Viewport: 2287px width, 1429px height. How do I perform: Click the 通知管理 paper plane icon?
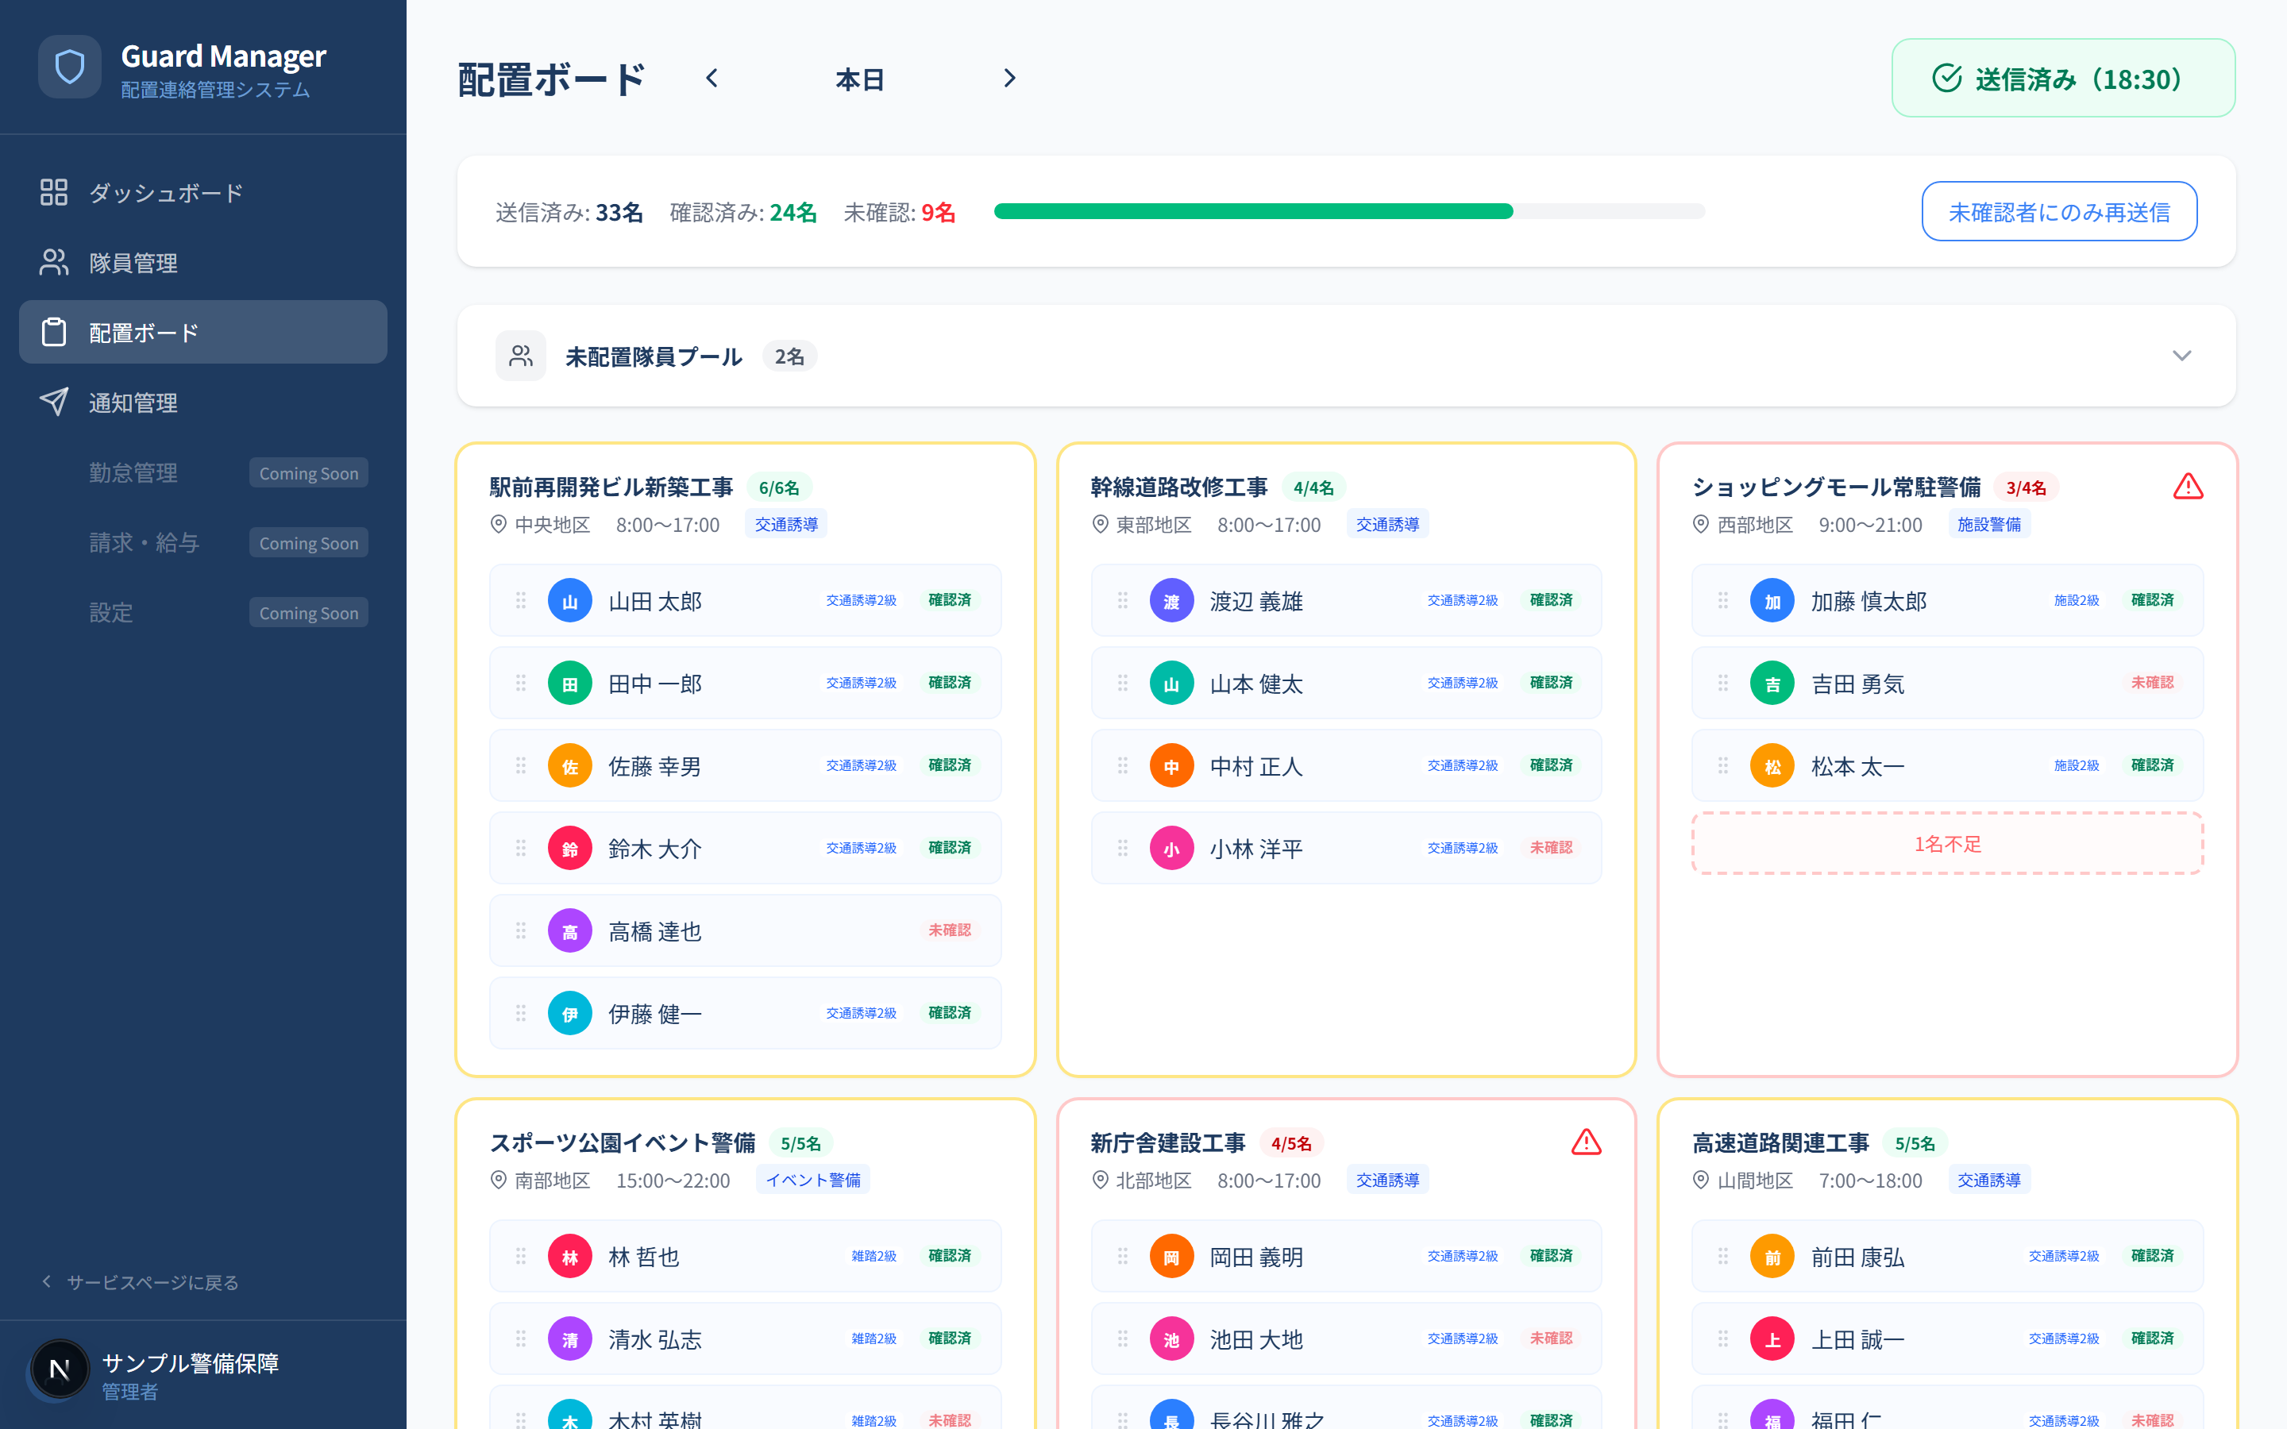point(54,403)
